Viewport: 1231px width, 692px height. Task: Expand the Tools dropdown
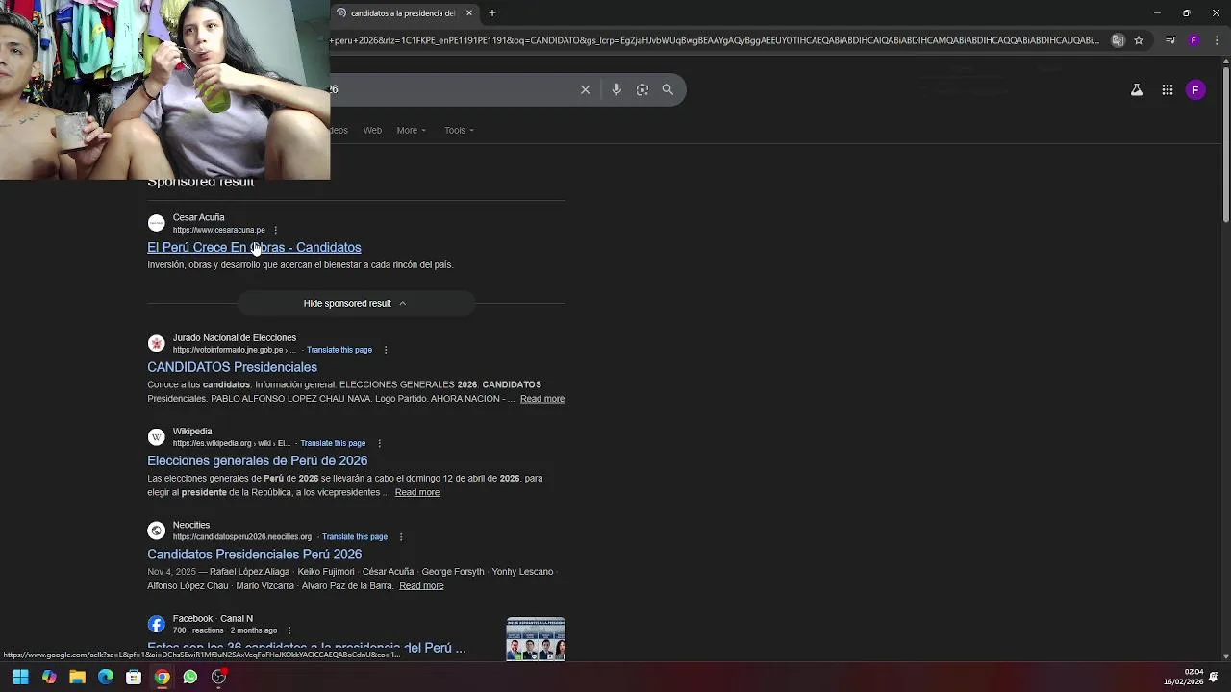(x=459, y=130)
